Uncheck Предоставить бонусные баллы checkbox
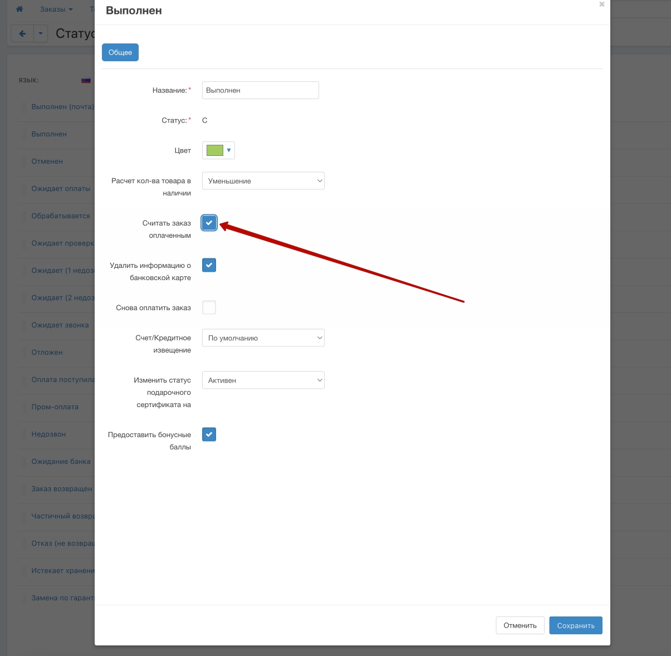This screenshot has height=656, width=671. tap(209, 434)
